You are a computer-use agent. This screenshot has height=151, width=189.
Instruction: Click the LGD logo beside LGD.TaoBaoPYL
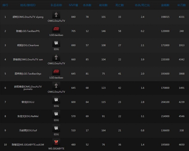(x=56, y=29)
